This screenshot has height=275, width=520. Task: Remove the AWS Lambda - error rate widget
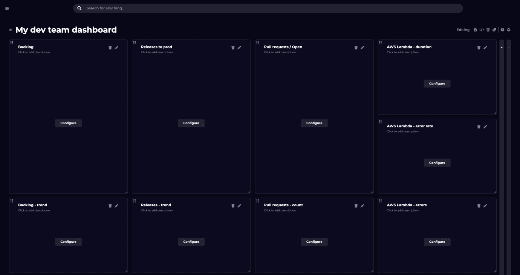pyautogui.click(x=479, y=127)
